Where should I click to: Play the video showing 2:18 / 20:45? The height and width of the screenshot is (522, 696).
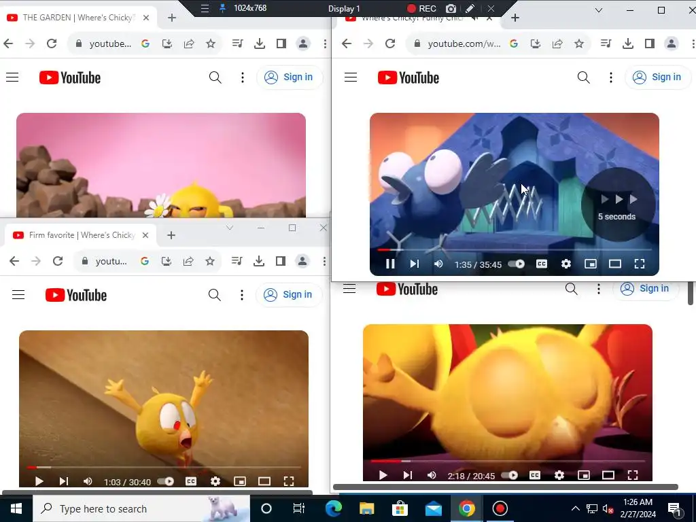tap(383, 475)
